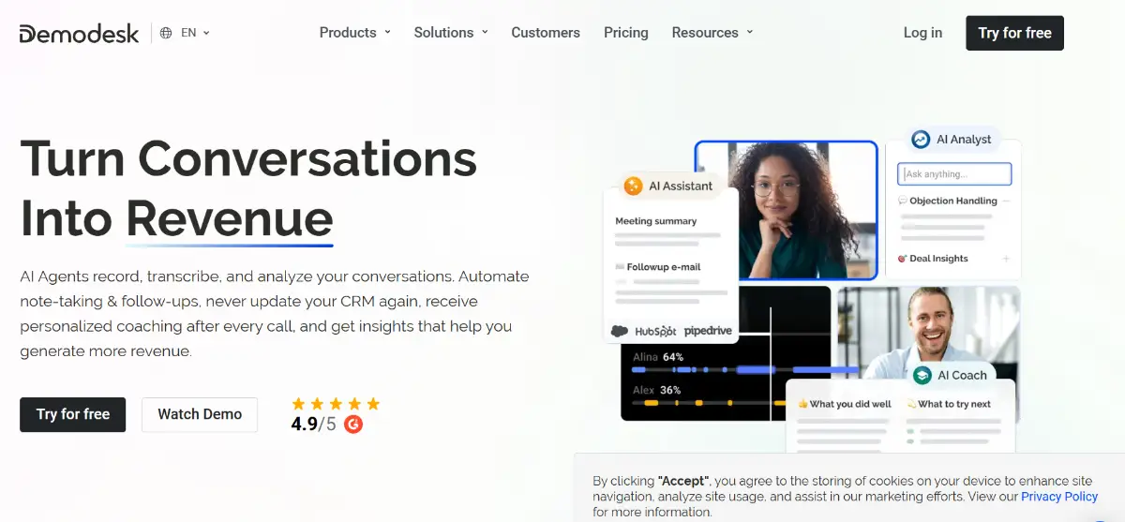This screenshot has width=1125, height=522.
Task: Collapse the Objection Handling section
Action: click(x=1006, y=201)
